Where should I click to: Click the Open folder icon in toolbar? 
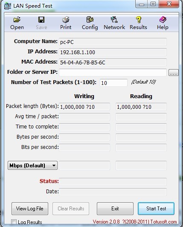click(17, 20)
